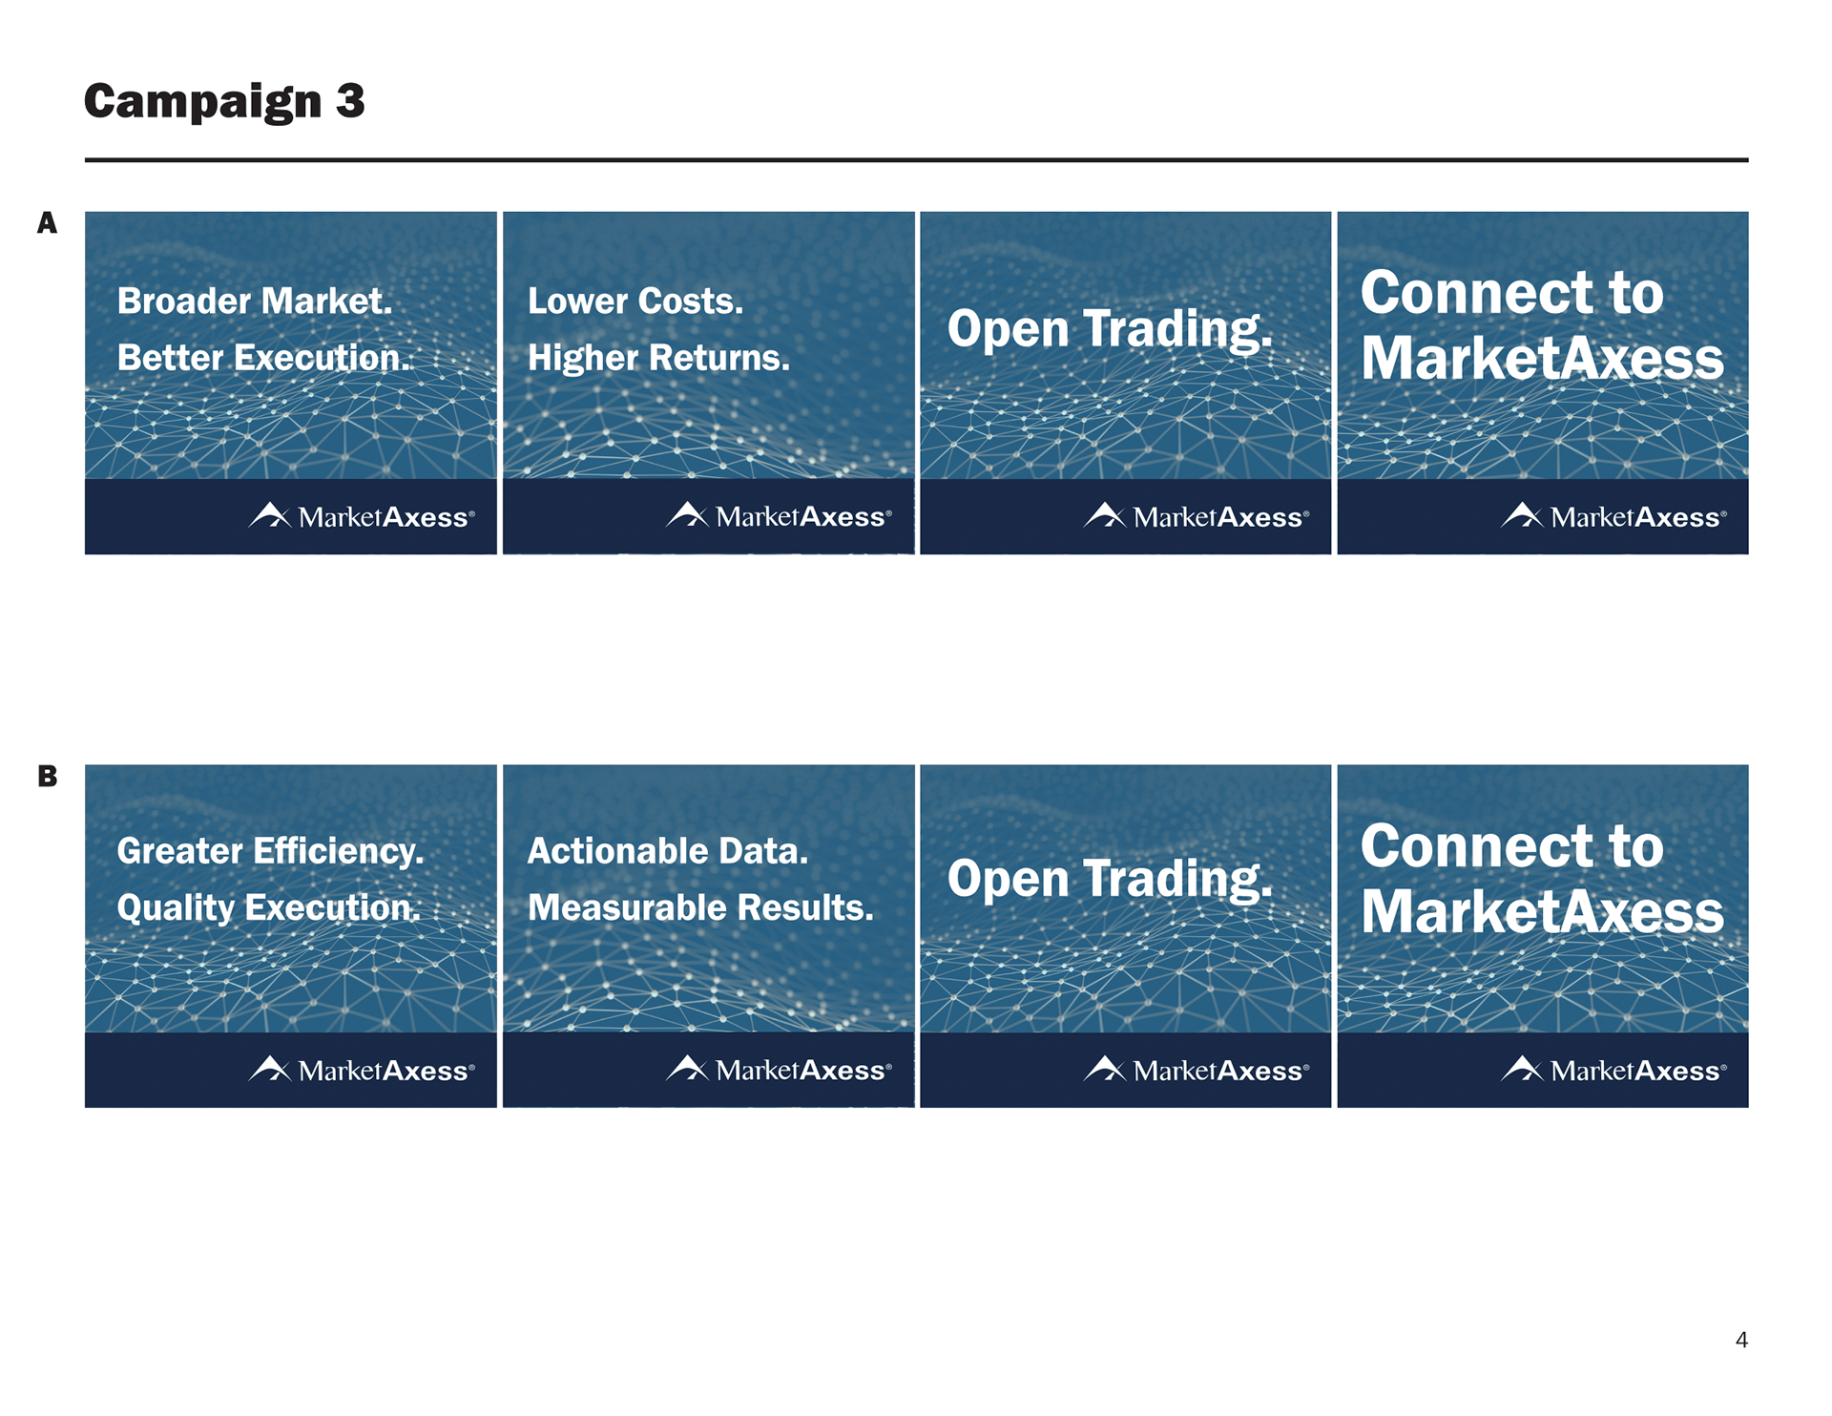The width and height of the screenshot is (1832, 1416).
Task: Click MarketAxess logo under row A 'Open Trading'
Action: tap(1197, 517)
